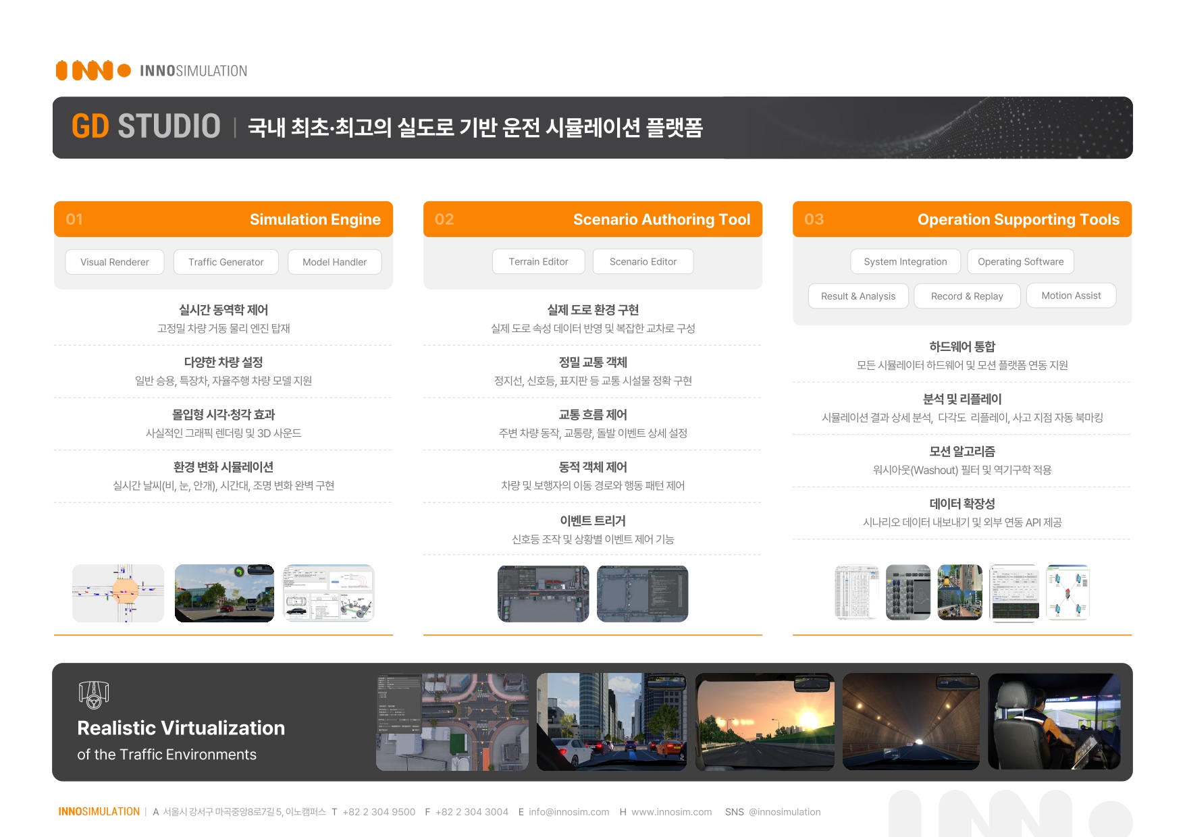1185x837 pixels.
Task: Open the network diagram thumbnail
Action: (x=1068, y=593)
